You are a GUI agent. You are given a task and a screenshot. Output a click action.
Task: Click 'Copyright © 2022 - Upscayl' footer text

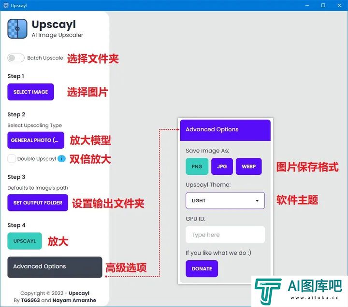[x=55, y=293]
